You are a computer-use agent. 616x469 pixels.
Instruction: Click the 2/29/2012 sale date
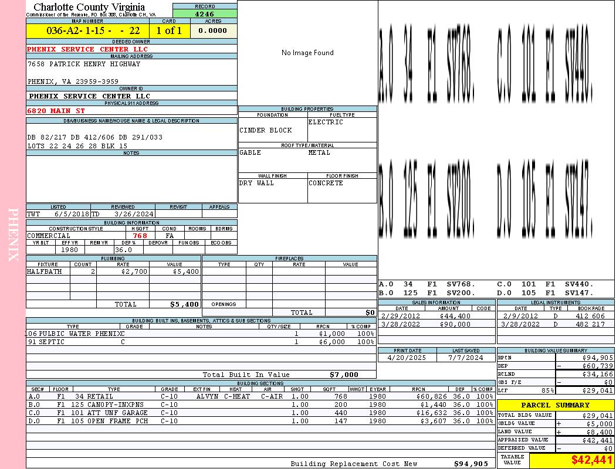coord(400,316)
